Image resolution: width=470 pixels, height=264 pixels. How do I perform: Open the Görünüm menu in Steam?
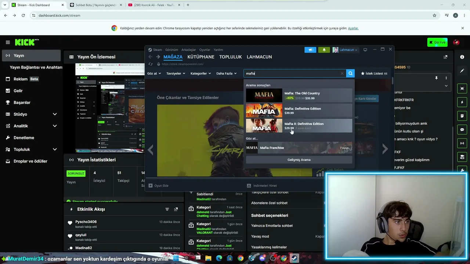171,50
